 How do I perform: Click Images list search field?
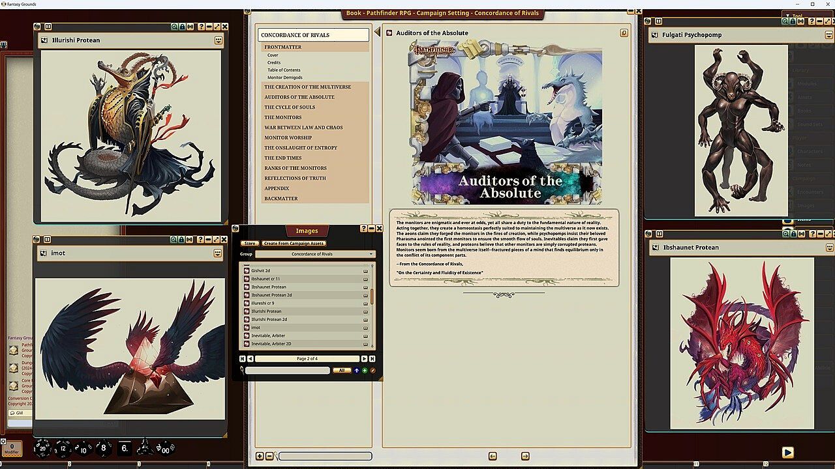288,370
